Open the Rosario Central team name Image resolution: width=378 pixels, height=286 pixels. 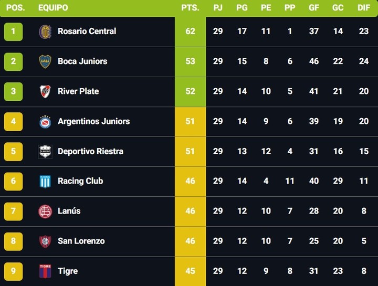[x=87, y=31]
